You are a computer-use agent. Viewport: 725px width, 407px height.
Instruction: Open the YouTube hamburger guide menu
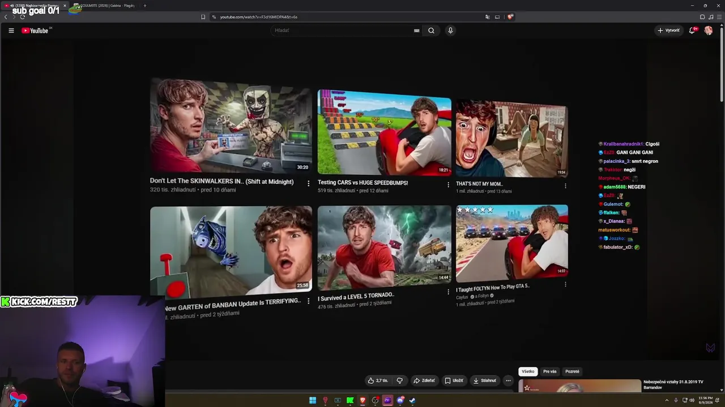tap(11, 31)
